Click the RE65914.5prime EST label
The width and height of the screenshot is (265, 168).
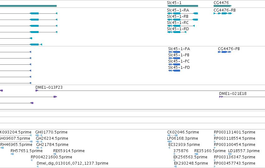69,151
